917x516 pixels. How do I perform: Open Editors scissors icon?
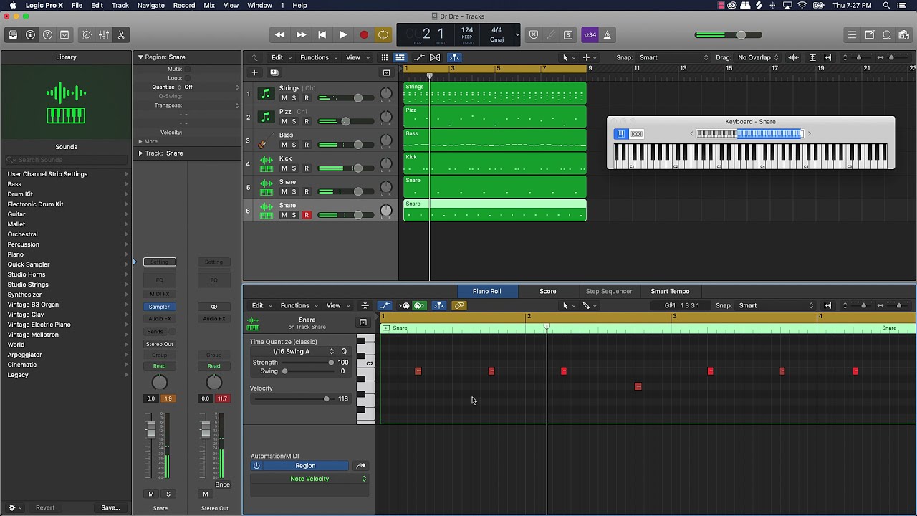pyautogui.click(x=121, y=34)
